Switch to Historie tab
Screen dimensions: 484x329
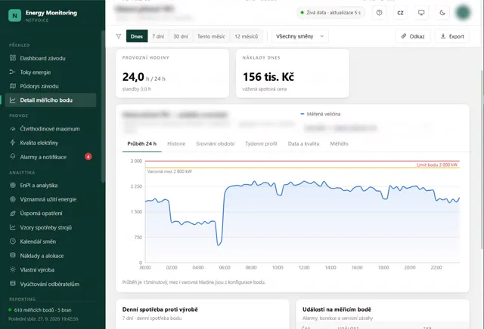[176, 144]
